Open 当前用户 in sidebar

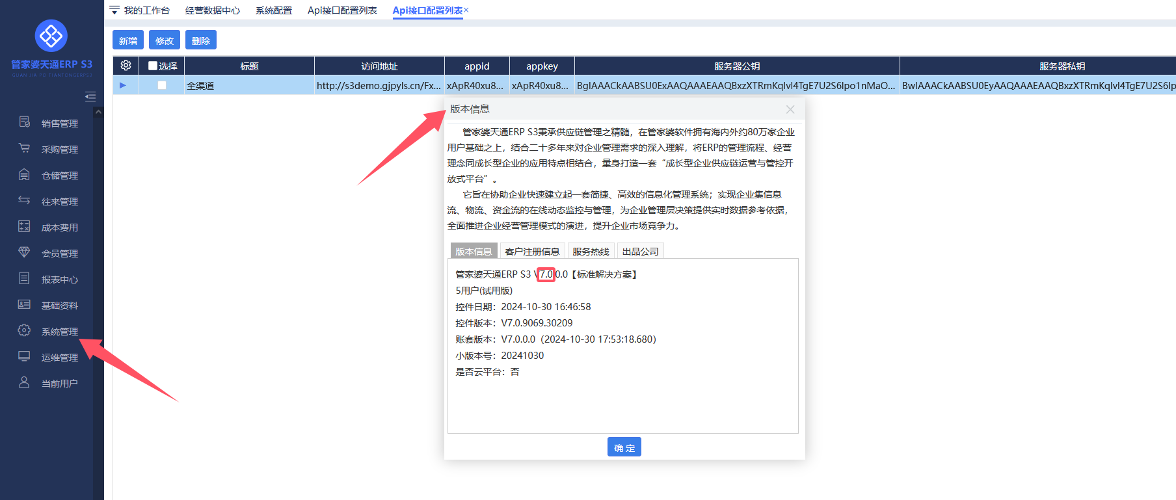pyautogui.click(x=60, y=383)
